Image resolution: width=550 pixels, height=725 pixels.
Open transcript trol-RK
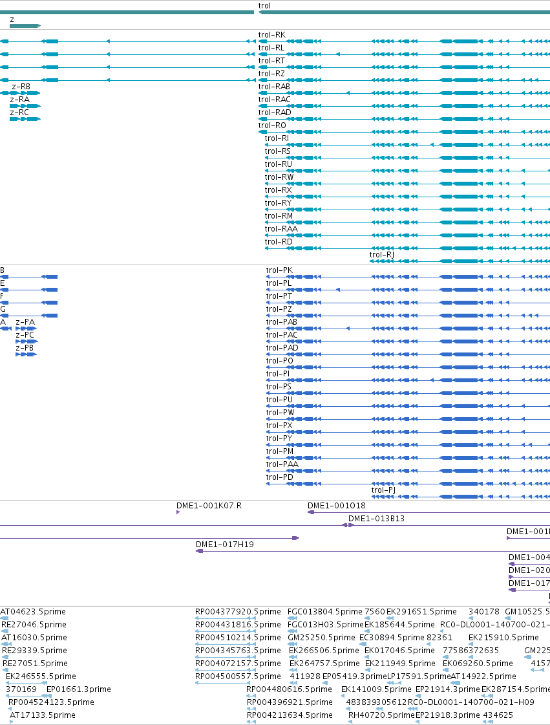(x=271, y=35)
